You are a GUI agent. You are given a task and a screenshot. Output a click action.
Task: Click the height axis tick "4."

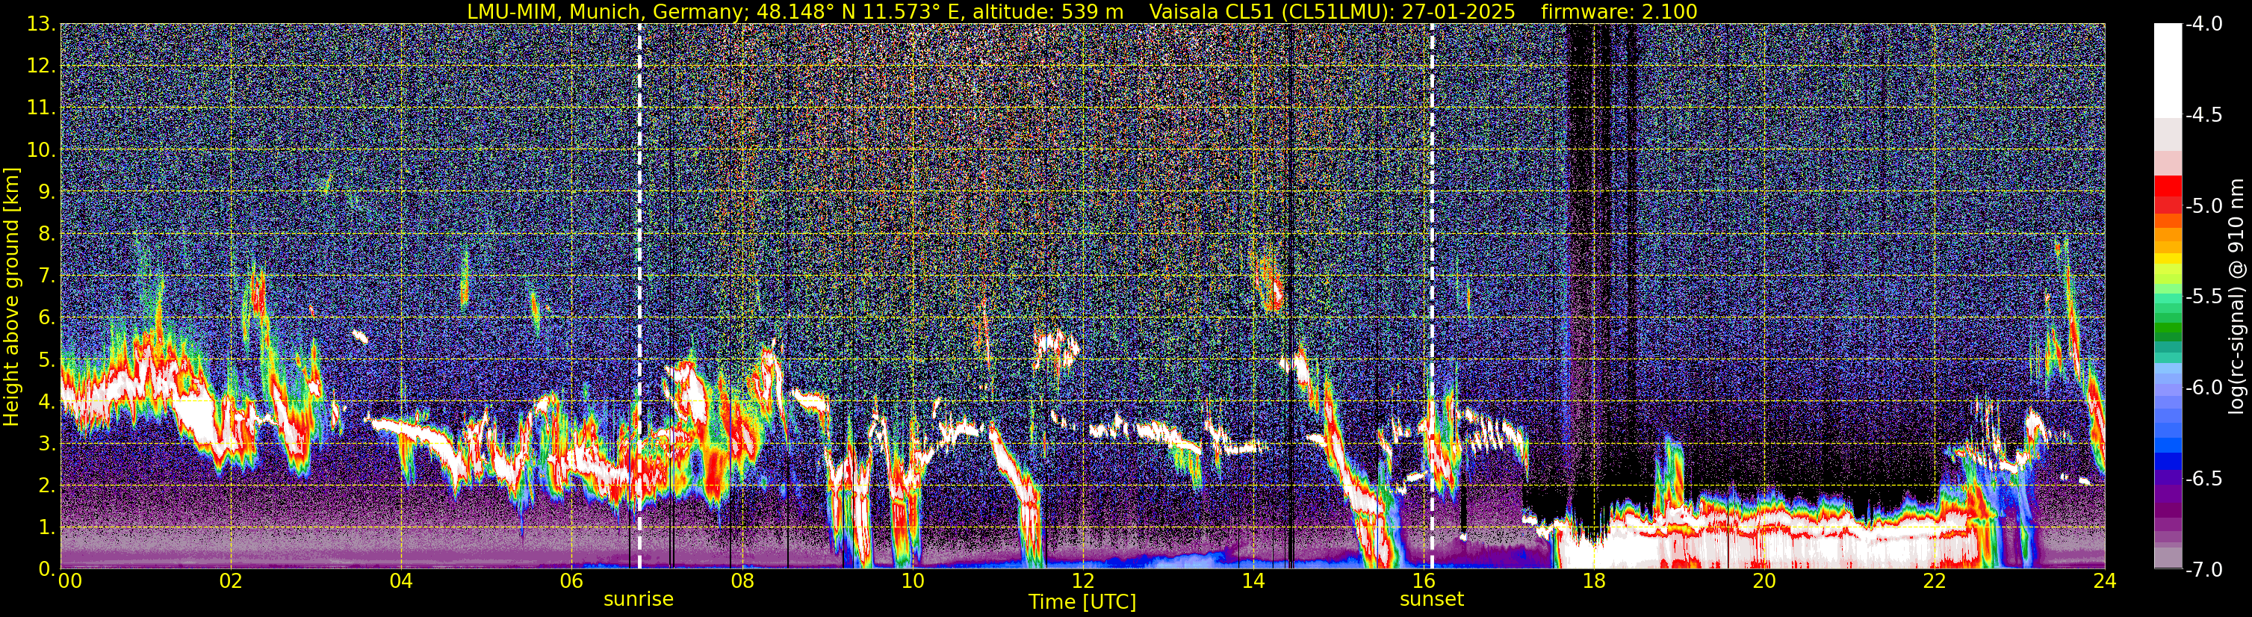pyautogui.click(x=47, y=401)
